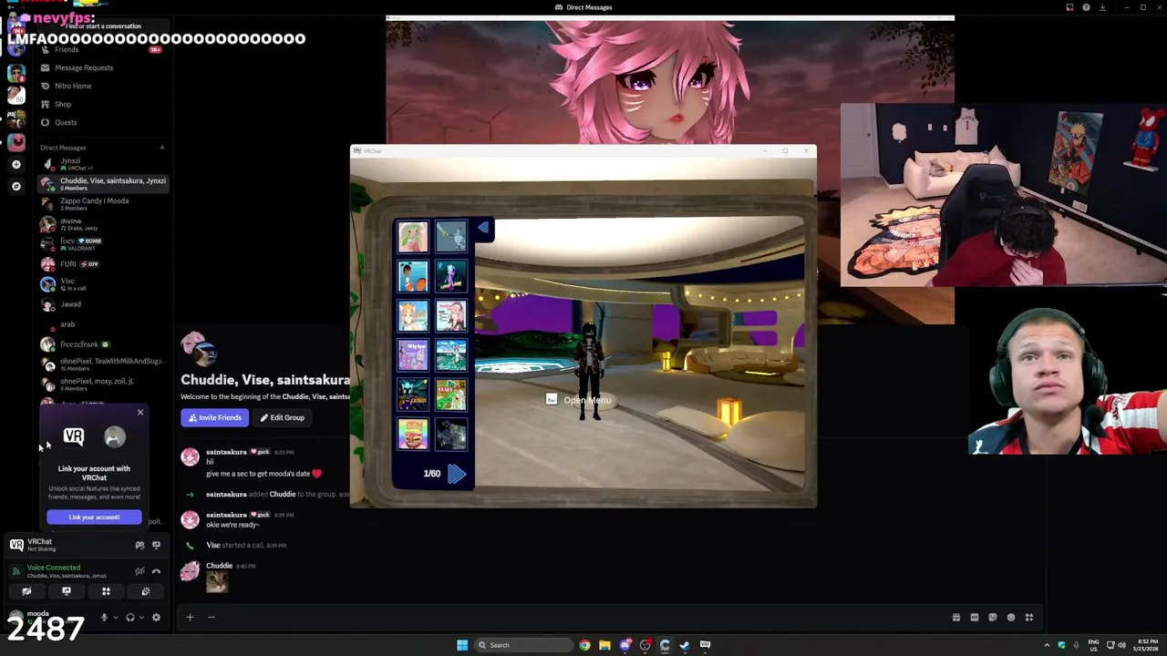The image size is (1167, 656).
Task: Open the apps launcher in the message bar
Action: pyautogui.click(x=1029, y=618)
